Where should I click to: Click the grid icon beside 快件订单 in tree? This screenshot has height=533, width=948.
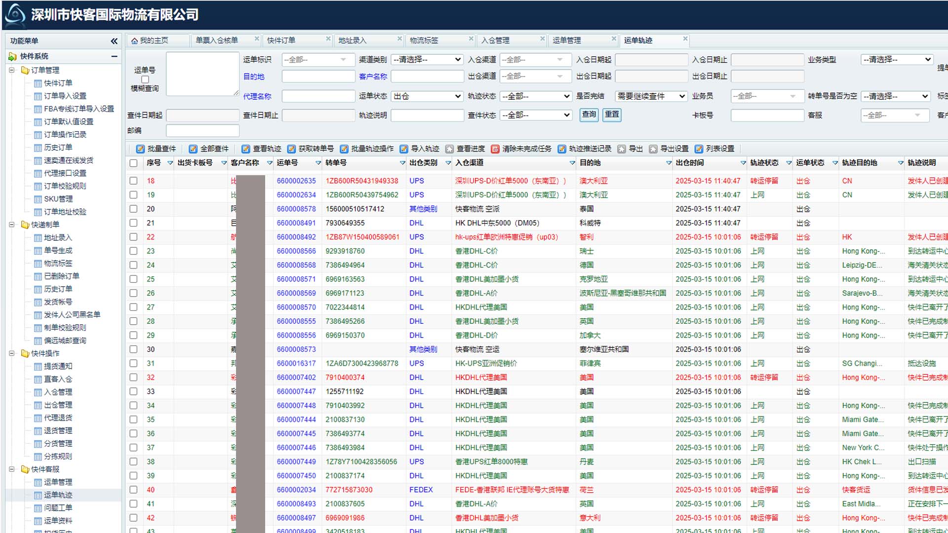38,83
